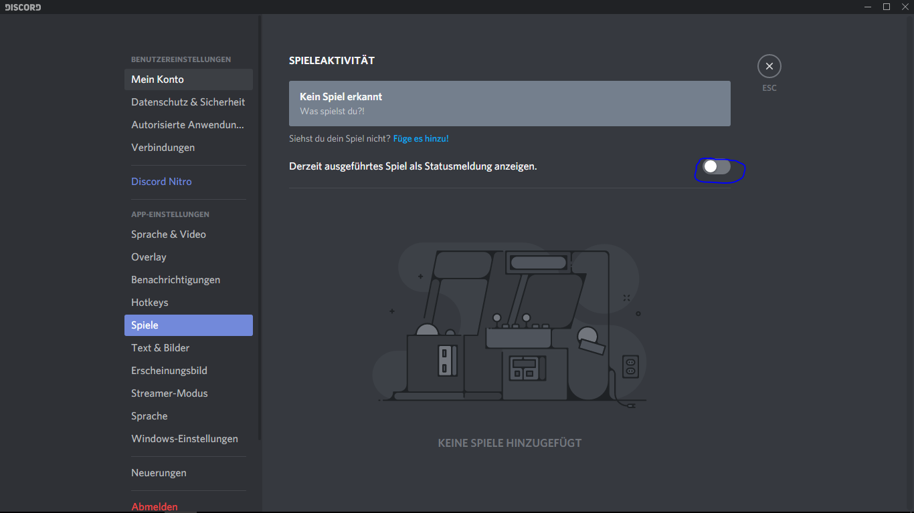Close settings with the ESC X icon

pos(769,66)
